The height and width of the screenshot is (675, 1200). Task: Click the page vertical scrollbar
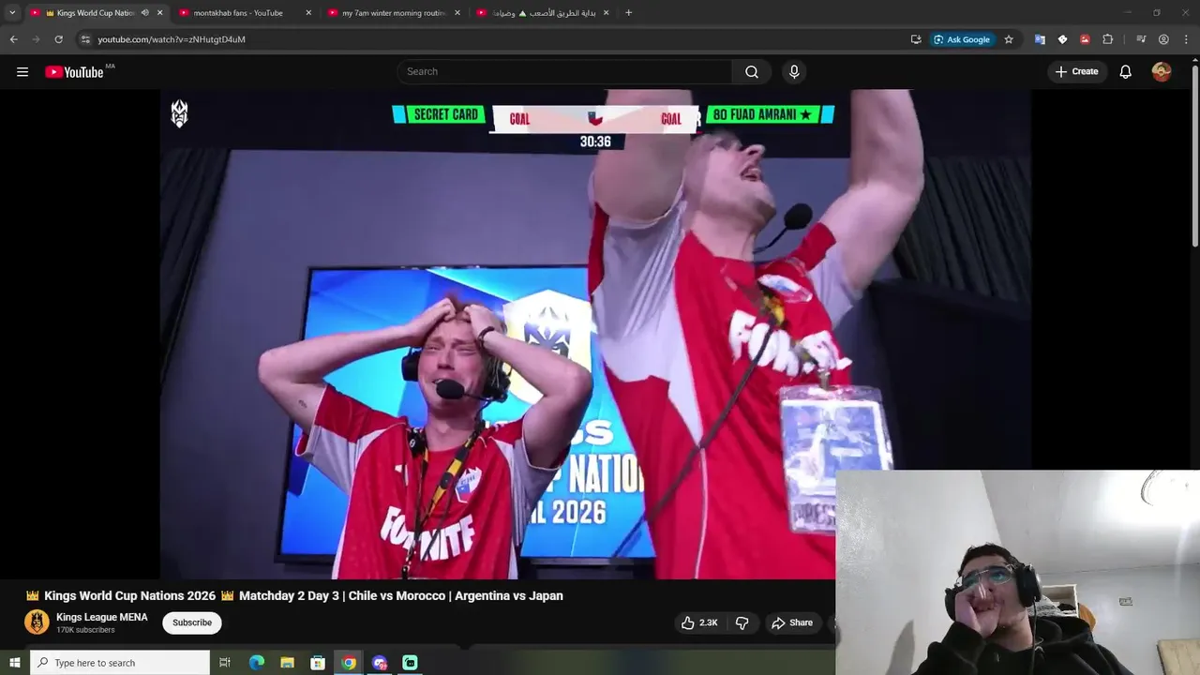(1194, 155)
